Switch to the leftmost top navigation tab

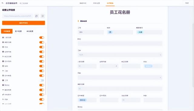point(83,3)
